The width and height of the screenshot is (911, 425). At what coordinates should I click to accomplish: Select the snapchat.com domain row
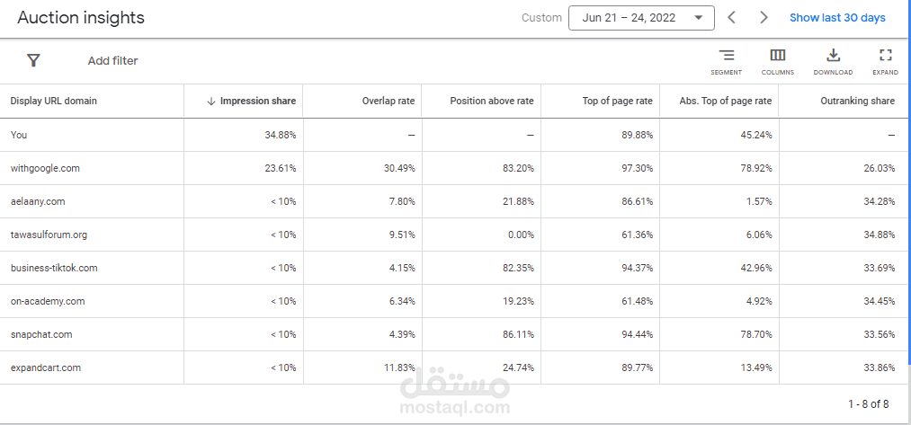click(454, 334)
